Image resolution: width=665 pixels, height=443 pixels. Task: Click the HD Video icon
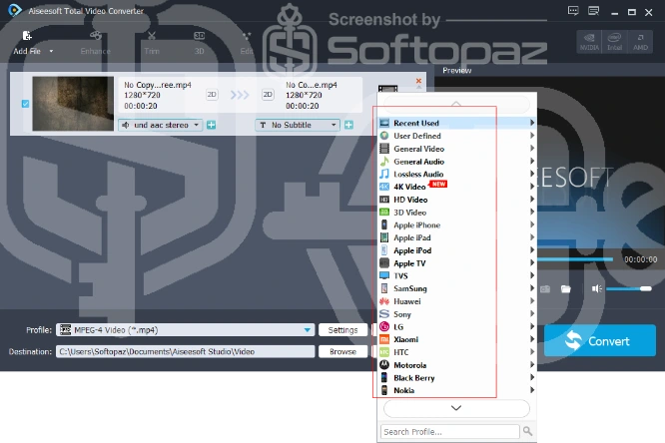(x=384, y=200)
